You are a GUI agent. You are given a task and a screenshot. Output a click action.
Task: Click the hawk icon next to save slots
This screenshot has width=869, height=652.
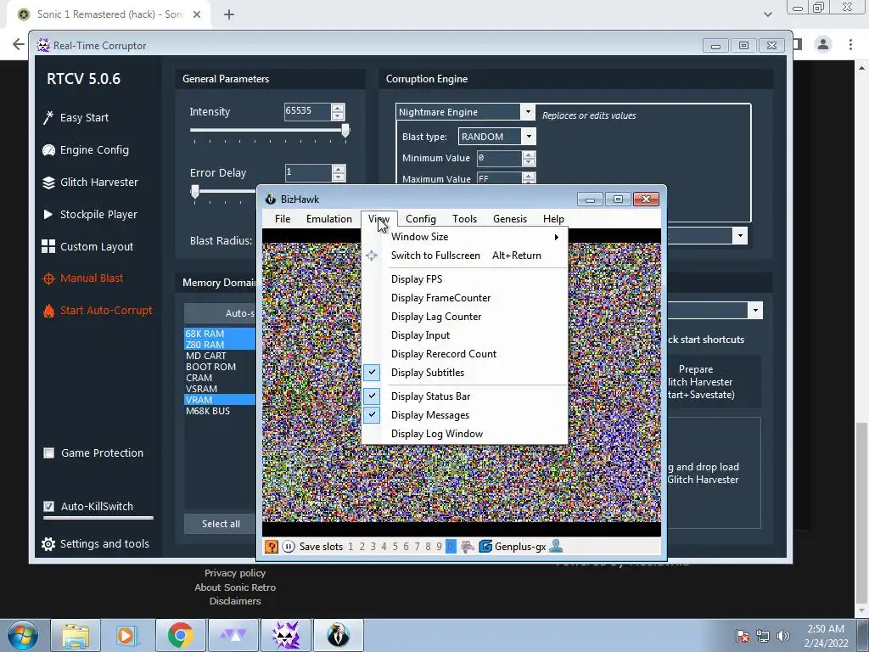[x=468, y=547]
